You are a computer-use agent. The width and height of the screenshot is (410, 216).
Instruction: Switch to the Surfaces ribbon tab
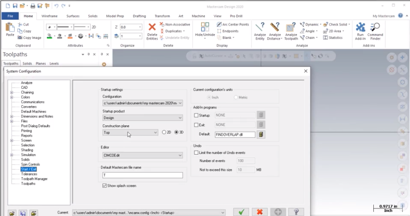pyautogui.click(x=73, y=16)
